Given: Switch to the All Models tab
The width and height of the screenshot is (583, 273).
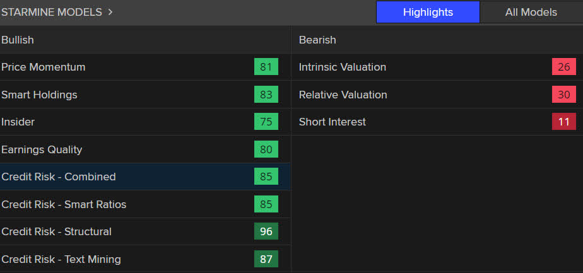Looking at the screenshot, I should [531, 12].
